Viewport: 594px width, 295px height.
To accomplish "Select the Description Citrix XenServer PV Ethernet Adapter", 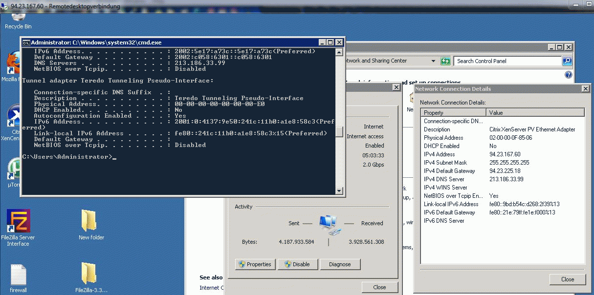I will pyautogui.click(x=532, y=129).
